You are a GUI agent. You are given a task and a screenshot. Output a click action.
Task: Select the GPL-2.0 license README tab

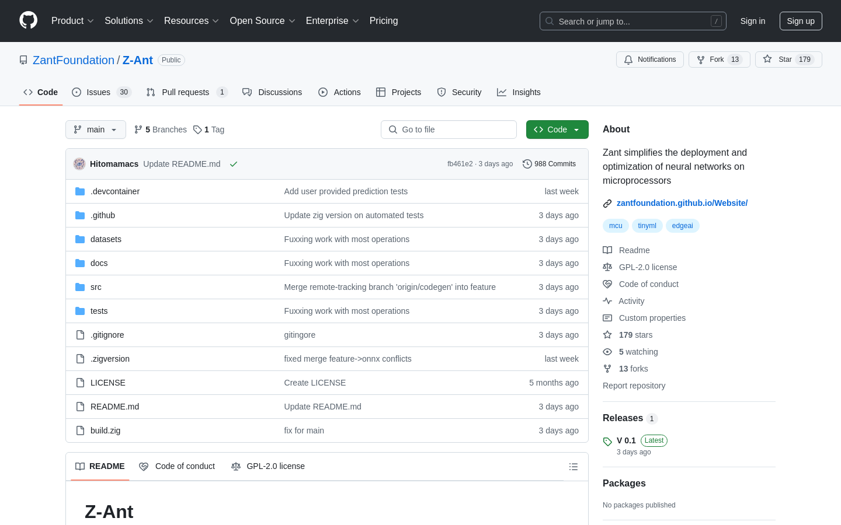pos(268,467)
